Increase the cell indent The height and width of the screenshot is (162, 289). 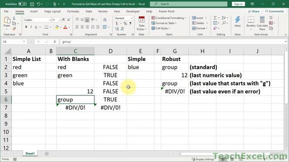pyautogui.click(x=98, y=27)
